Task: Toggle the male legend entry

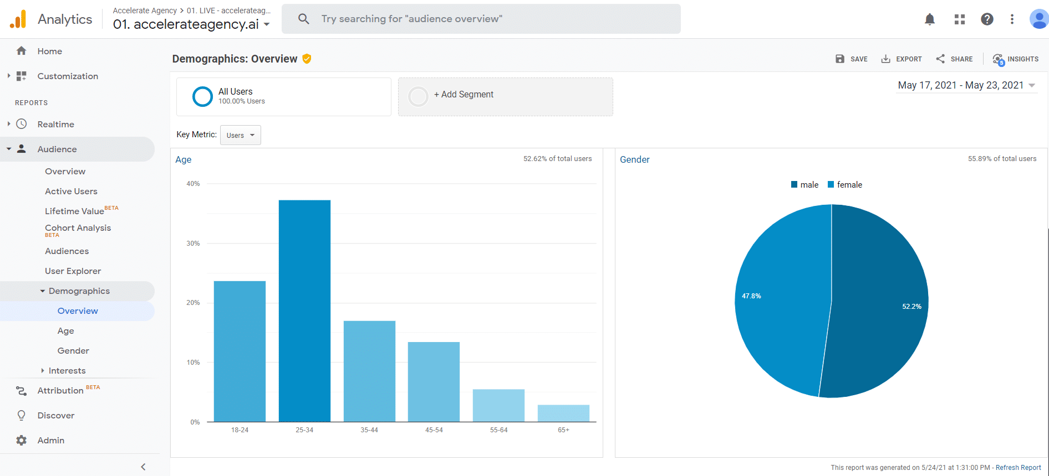Action: 804,185
